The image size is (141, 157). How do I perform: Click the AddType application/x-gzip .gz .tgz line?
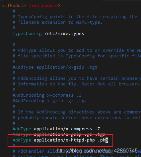click(59, 134)
